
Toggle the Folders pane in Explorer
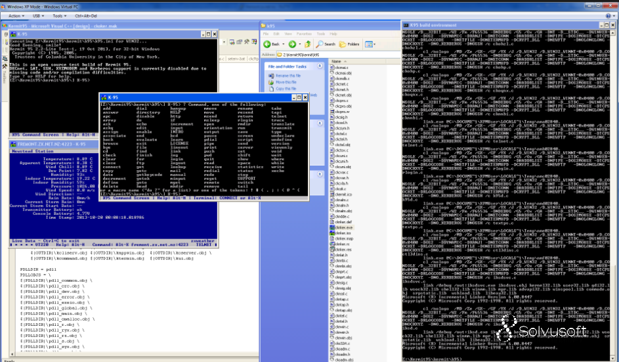coord(349,44)
